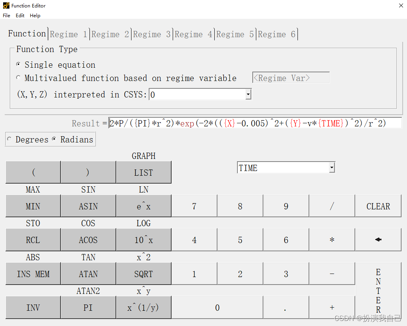Switch to the Regime 1 tab

(x=69, y=34)
